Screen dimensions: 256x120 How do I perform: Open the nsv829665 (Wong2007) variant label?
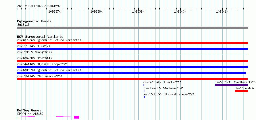point(35,52)
